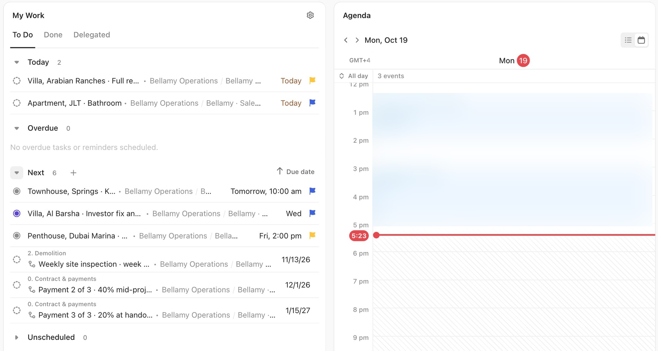This screenshot has width=658, height=351.
Task: Click blue flag on Townhouse, Springs task
Action: pyautogui.click(x=312, y=191)
